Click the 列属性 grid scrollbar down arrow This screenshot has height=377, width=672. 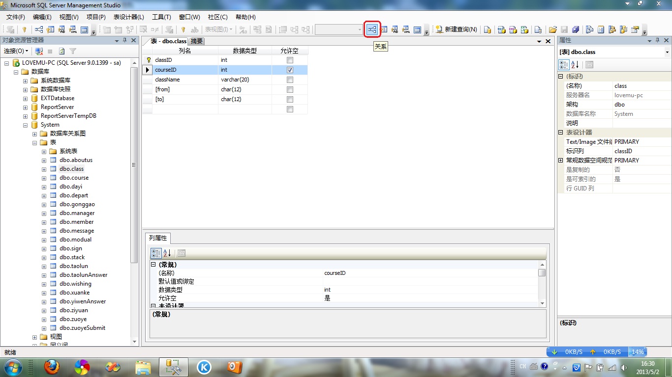pyautogui.click(x=542, y=303)
